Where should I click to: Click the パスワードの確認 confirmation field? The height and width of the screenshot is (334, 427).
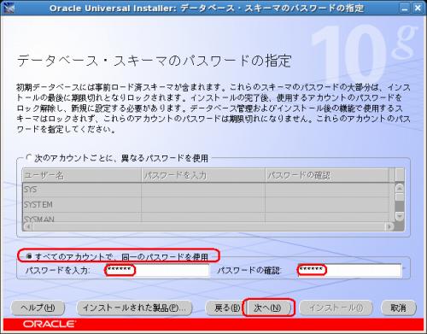349,270
